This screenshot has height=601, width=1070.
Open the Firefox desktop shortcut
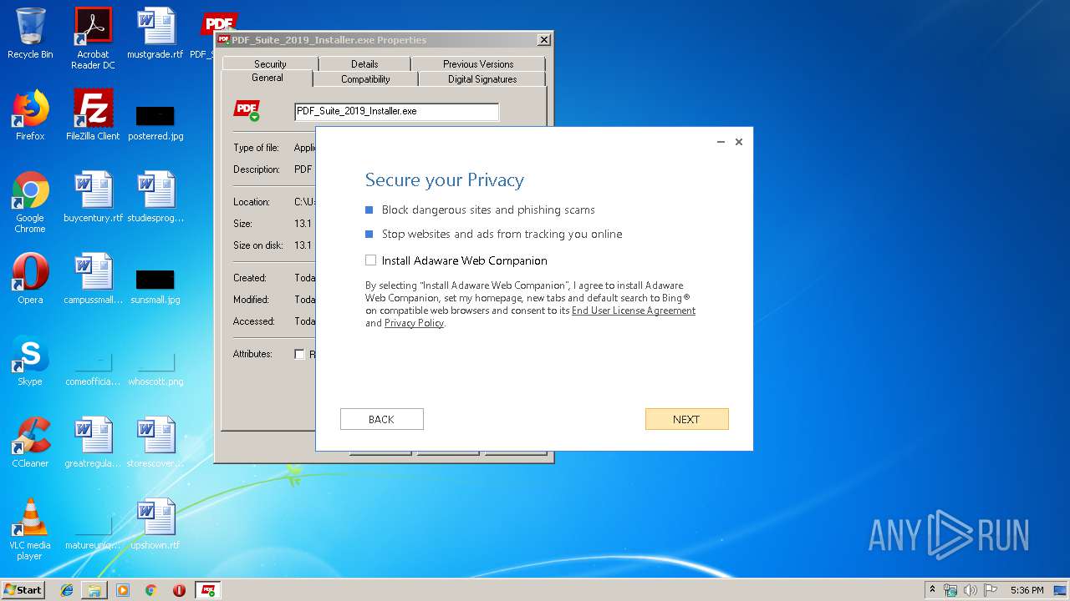[30, 115]
